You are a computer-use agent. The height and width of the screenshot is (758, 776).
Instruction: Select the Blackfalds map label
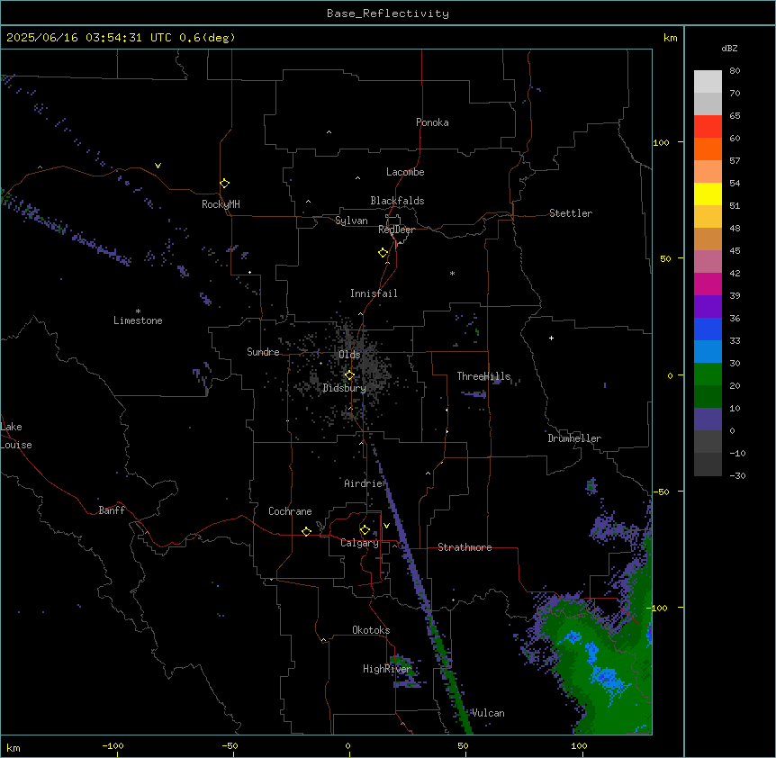pos(397,201)
